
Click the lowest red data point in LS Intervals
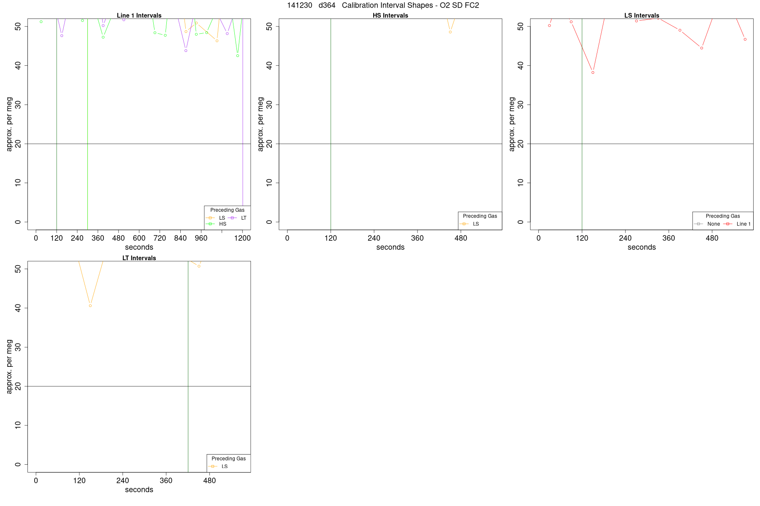tap(593, 73)
